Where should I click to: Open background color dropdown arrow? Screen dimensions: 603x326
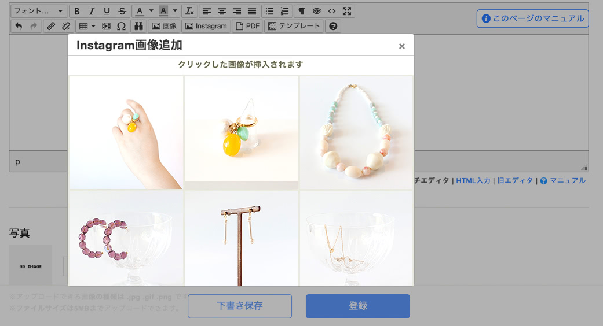pyautogui.click(x=175, y=11)
